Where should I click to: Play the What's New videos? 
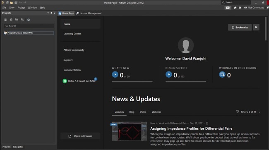tap(115, 74)
